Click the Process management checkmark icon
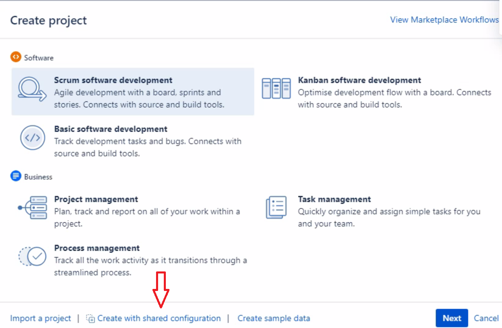This screenshot has height=328, width=502. coord(33,256)
